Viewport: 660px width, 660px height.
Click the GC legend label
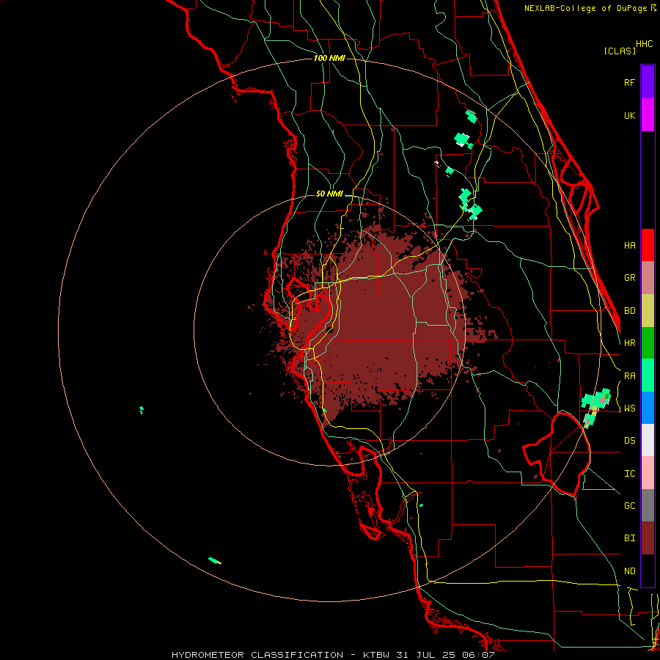629,506
